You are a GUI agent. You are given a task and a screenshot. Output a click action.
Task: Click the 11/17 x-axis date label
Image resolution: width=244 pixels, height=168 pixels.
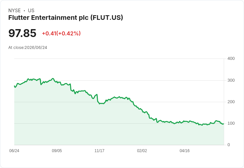99,151
